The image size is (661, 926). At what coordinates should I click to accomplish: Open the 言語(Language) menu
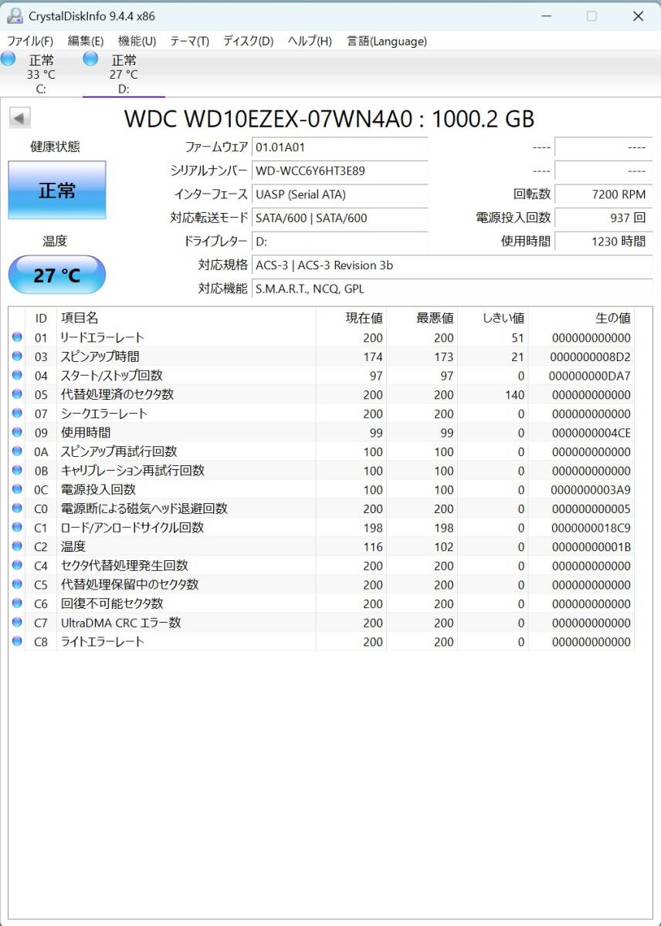(386, 41)
